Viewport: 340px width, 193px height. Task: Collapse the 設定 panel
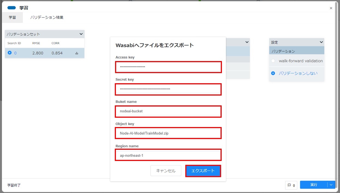pos(322,42)
